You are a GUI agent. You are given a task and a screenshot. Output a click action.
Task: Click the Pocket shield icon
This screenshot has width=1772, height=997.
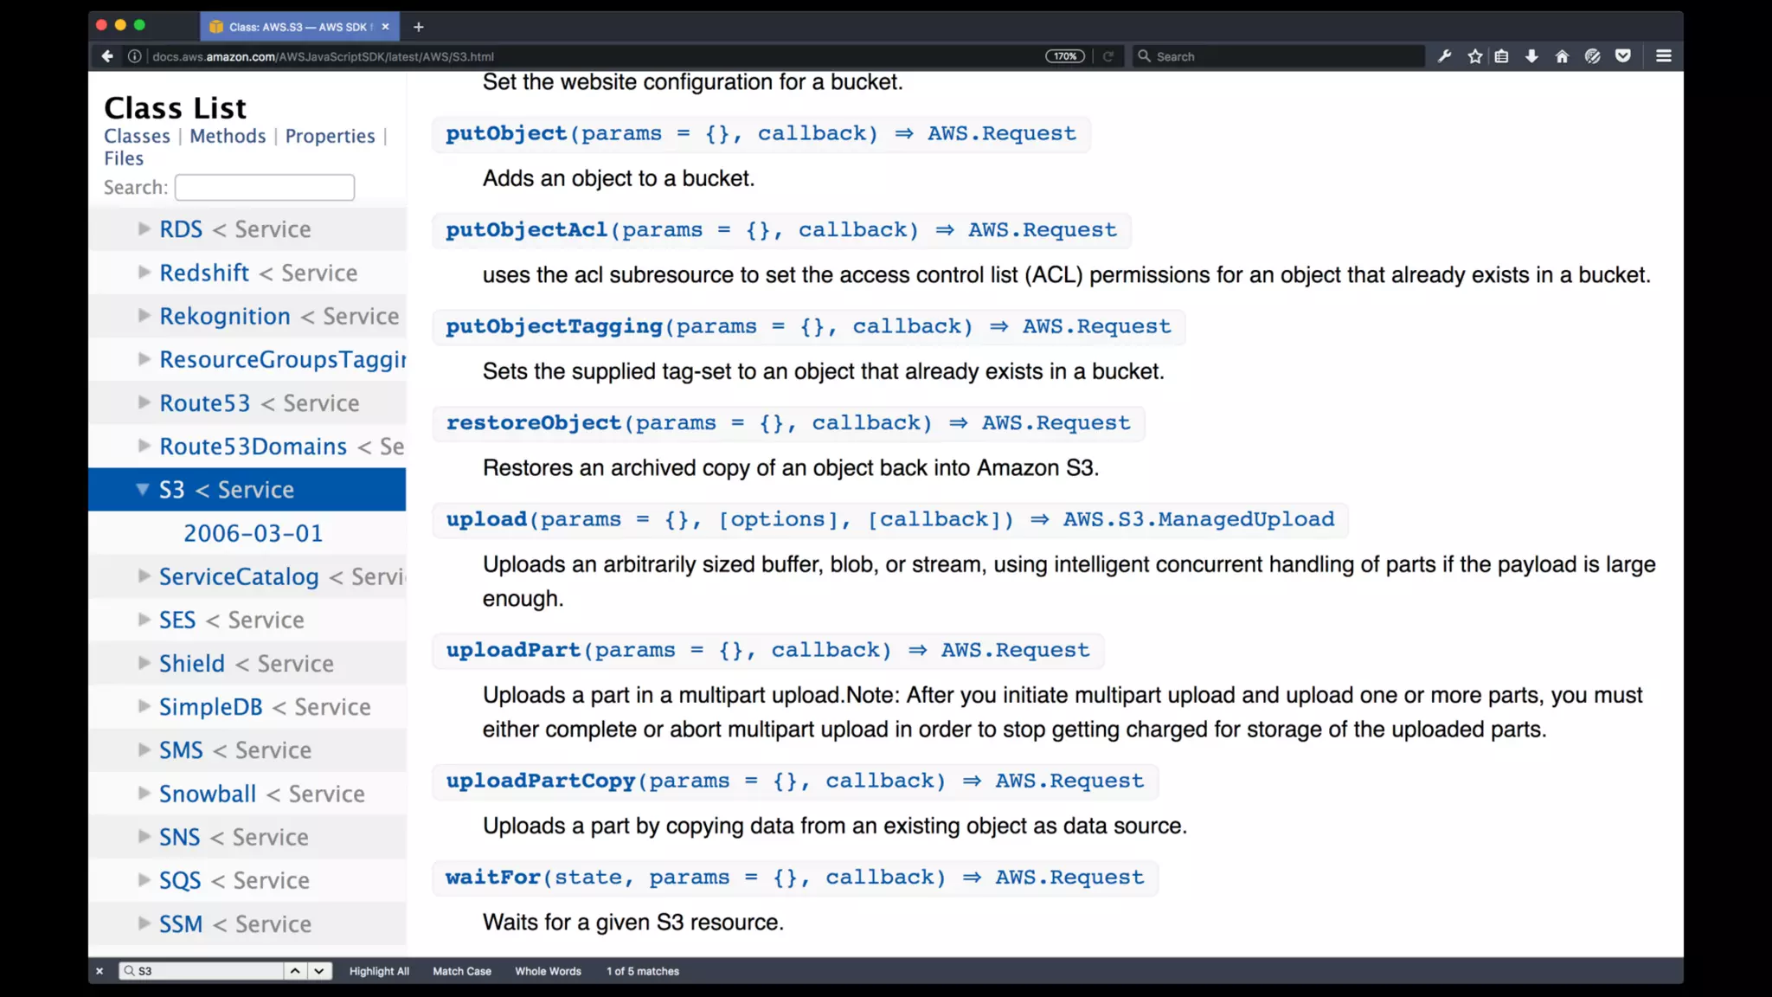1623,56
